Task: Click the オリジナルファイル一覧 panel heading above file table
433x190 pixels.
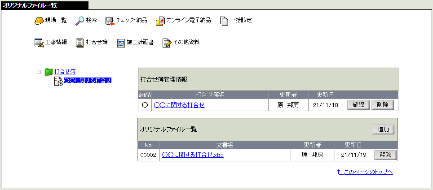Action: coord(168,130)
